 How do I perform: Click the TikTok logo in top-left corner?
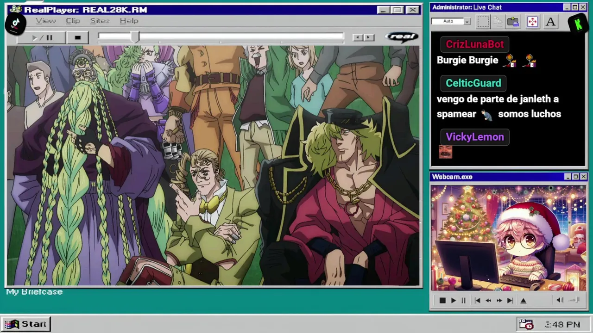(15, 23)
